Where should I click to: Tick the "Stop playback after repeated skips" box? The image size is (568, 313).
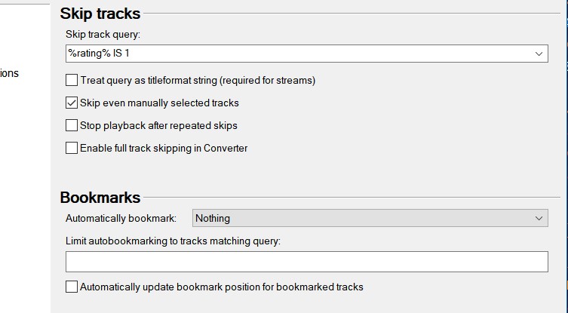72,125
